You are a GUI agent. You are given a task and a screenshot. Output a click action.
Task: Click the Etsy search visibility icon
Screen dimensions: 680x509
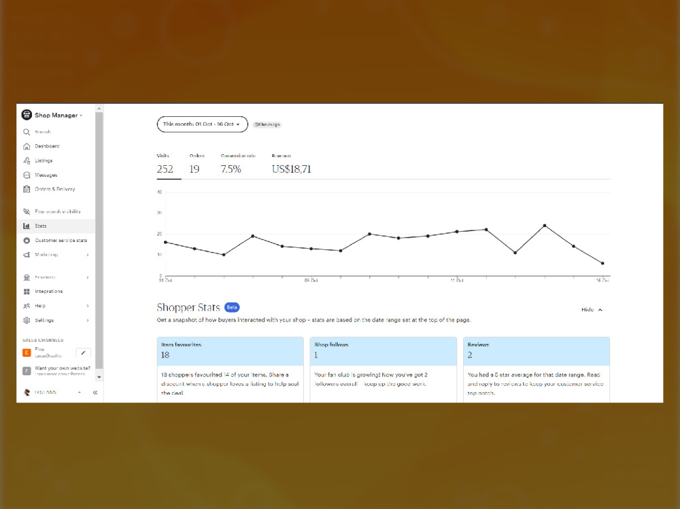(27, 211)
